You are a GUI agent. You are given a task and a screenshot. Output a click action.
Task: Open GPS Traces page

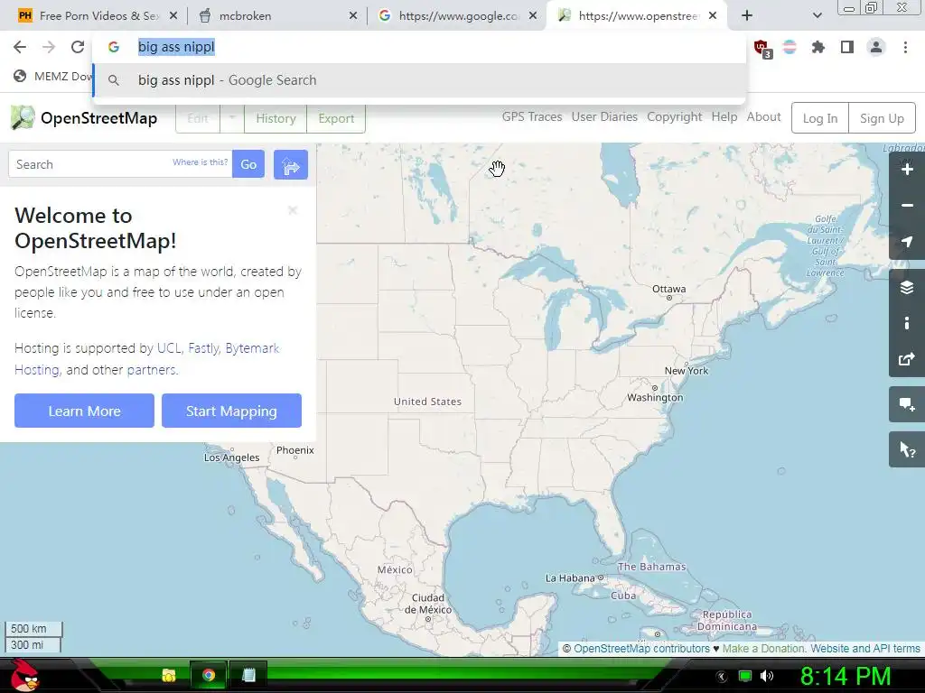coord(531,116)
